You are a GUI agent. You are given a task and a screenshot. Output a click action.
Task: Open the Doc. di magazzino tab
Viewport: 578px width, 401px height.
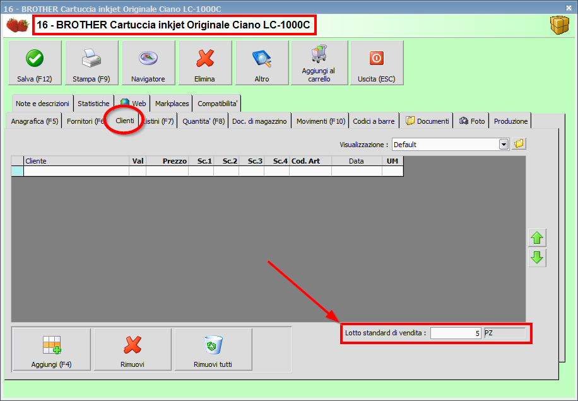[x=259, y=121]
